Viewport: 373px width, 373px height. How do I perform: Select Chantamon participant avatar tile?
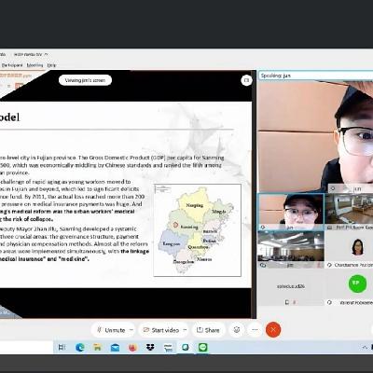(x=349, y=250)
